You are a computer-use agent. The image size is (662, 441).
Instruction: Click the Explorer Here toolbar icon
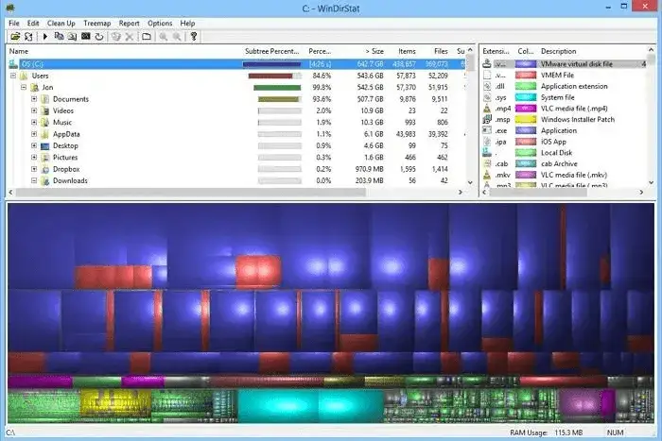pos(72,37)
